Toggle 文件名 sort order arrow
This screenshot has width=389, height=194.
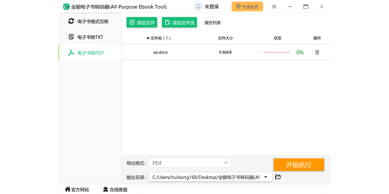click(x=148, y=38)
